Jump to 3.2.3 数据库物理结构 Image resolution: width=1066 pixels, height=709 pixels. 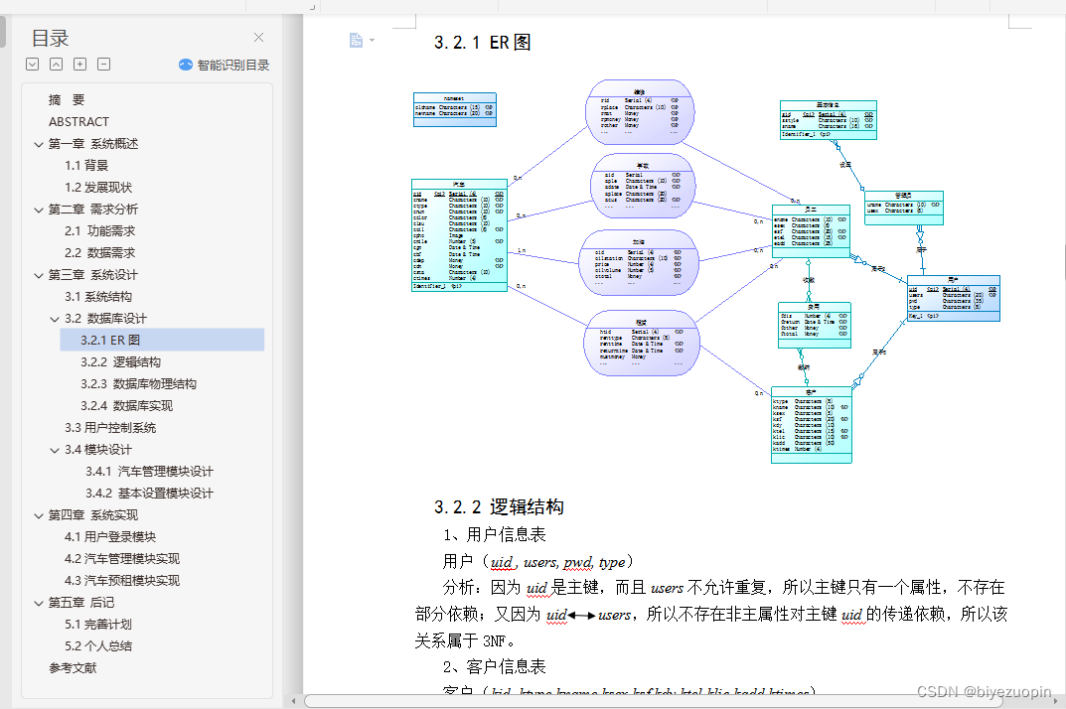pos(139,384)
